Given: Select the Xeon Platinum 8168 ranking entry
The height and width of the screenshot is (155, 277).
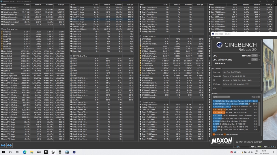Looking at the screenshot, I should 235,101.
